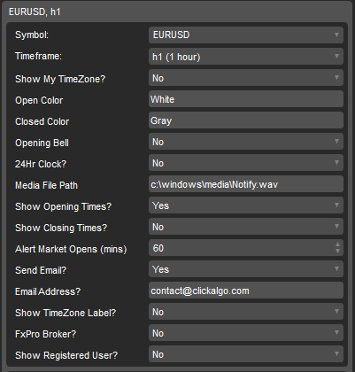Open the Show TimeZone Label dropdown
The image size is (355, 372).
click(x=246, y=311)
